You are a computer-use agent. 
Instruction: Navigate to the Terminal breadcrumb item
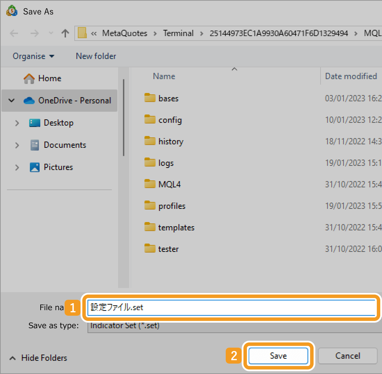click(x=178, y=33)
